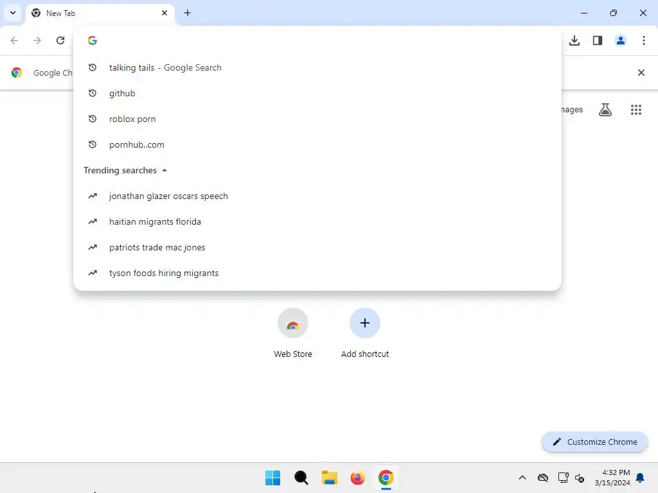Open Search Labs flask icon
658x493 pixels.
pyautogui.click(x=605, y=110)
